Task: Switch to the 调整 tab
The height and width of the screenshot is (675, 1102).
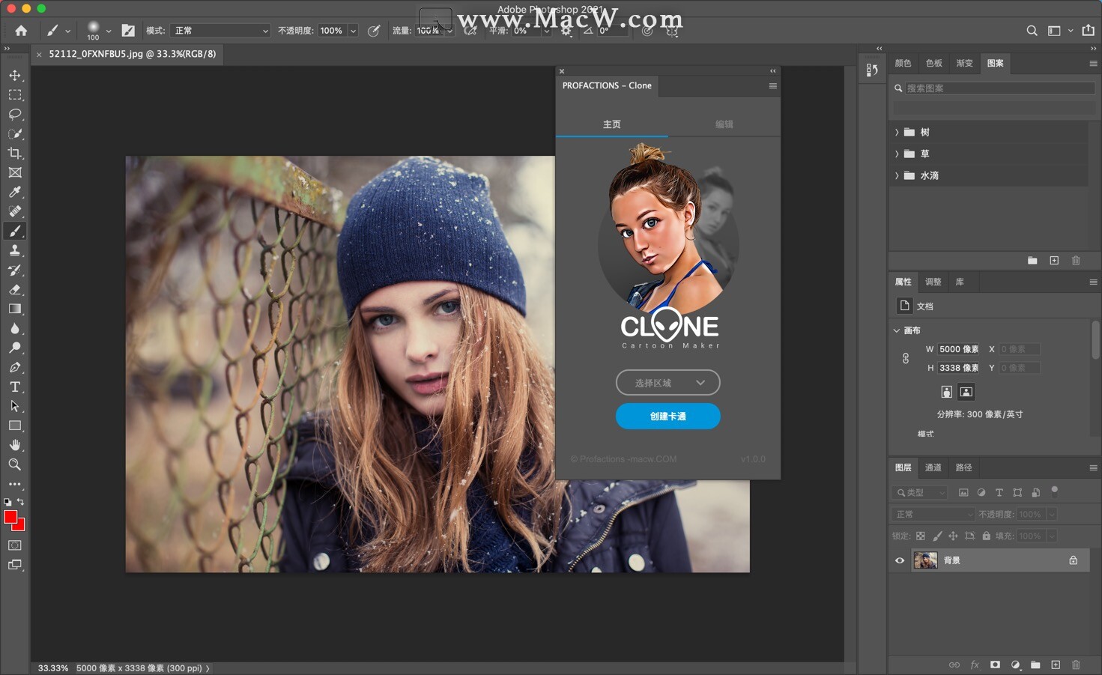Action: click(933, 282)
